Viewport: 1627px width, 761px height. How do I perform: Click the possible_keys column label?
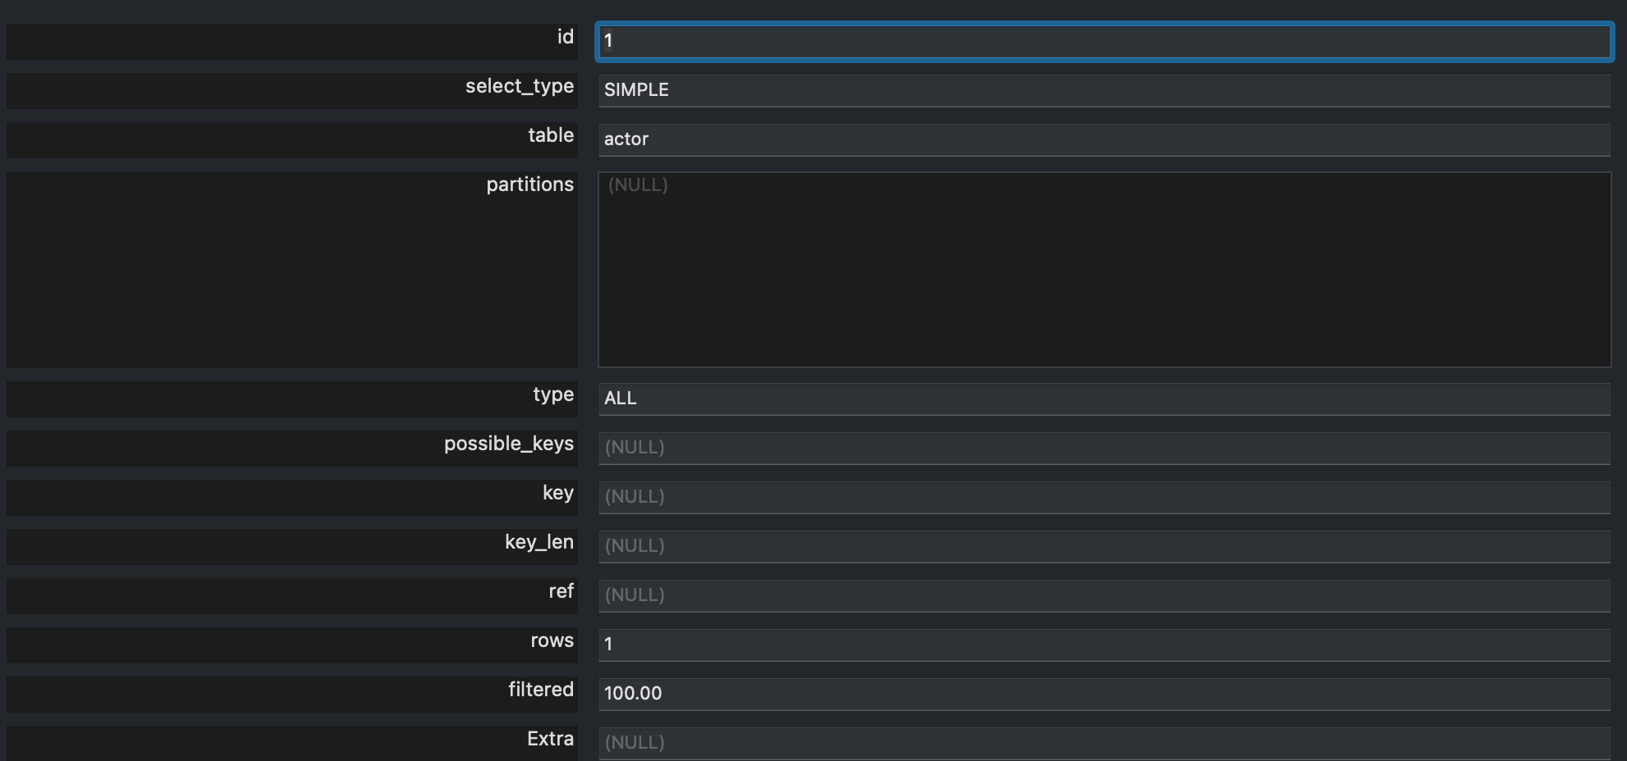(508, 444)
